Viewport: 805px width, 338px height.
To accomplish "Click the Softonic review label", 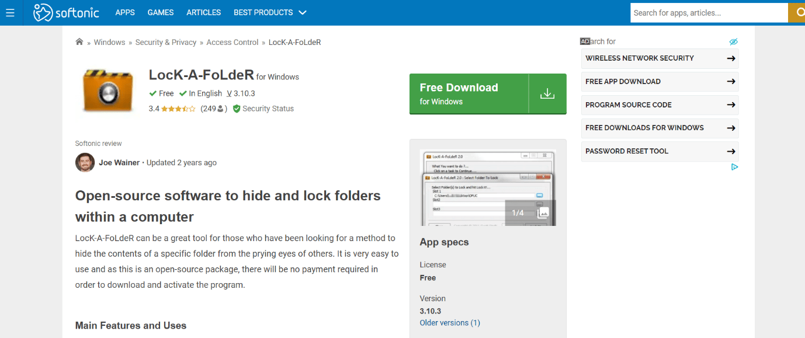I will tap(99, 144).
